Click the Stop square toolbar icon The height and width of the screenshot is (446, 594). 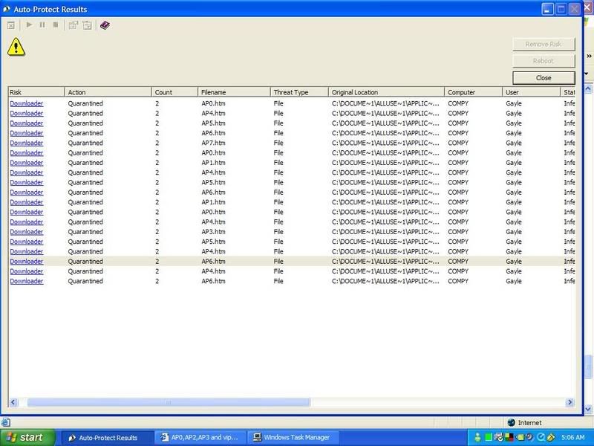tap(55, 25)
